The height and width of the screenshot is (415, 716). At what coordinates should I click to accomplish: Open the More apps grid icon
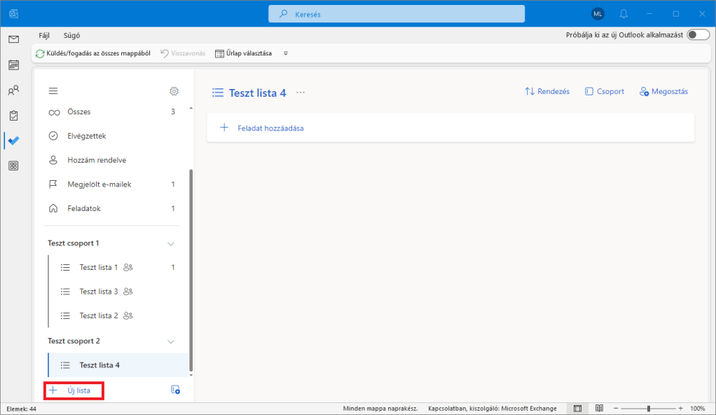coord(13,166)
